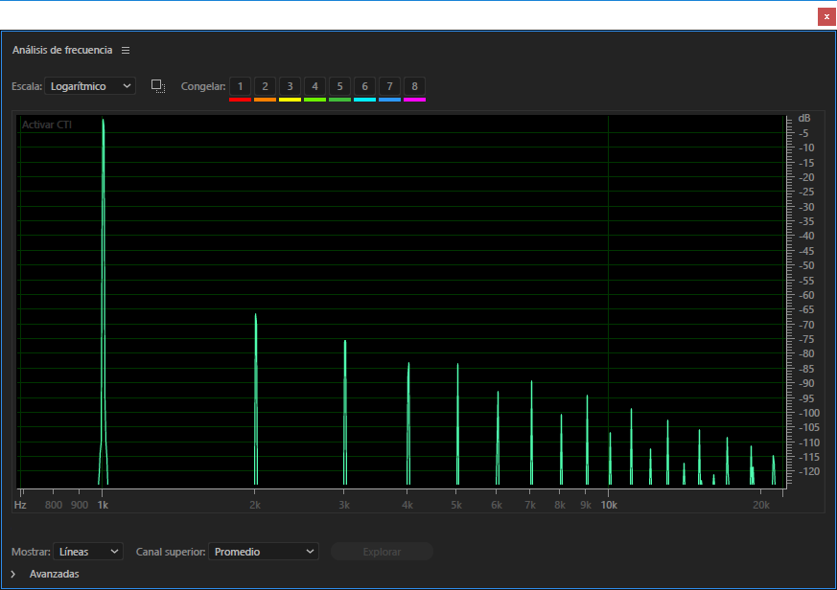Enable Congelar hold button 5

[x=339, y=86]
